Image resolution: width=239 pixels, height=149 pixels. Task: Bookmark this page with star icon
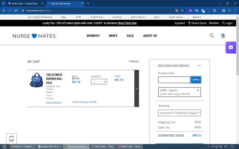[x=182, y=10]
